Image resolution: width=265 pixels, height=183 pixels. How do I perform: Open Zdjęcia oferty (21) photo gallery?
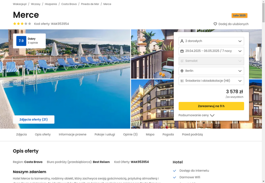34,119
